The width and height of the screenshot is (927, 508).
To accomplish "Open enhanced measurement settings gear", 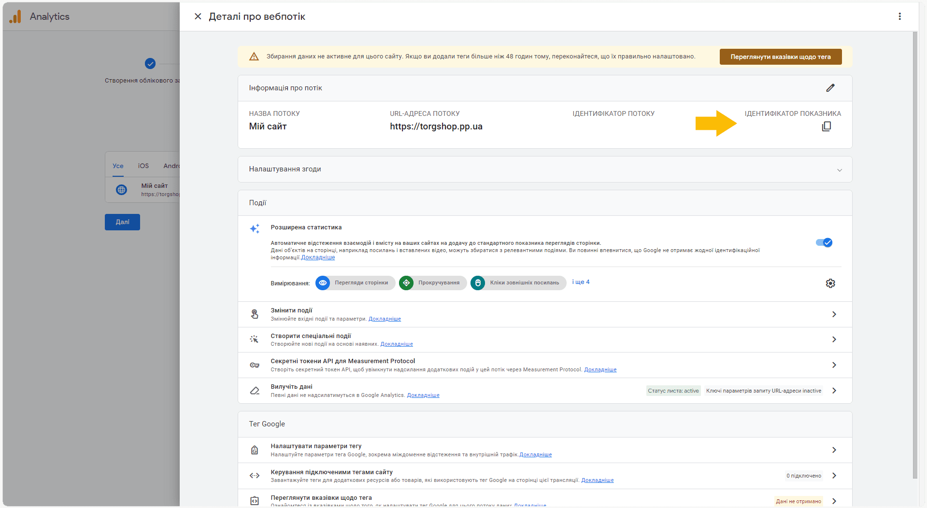I will [x=830, y=283].
